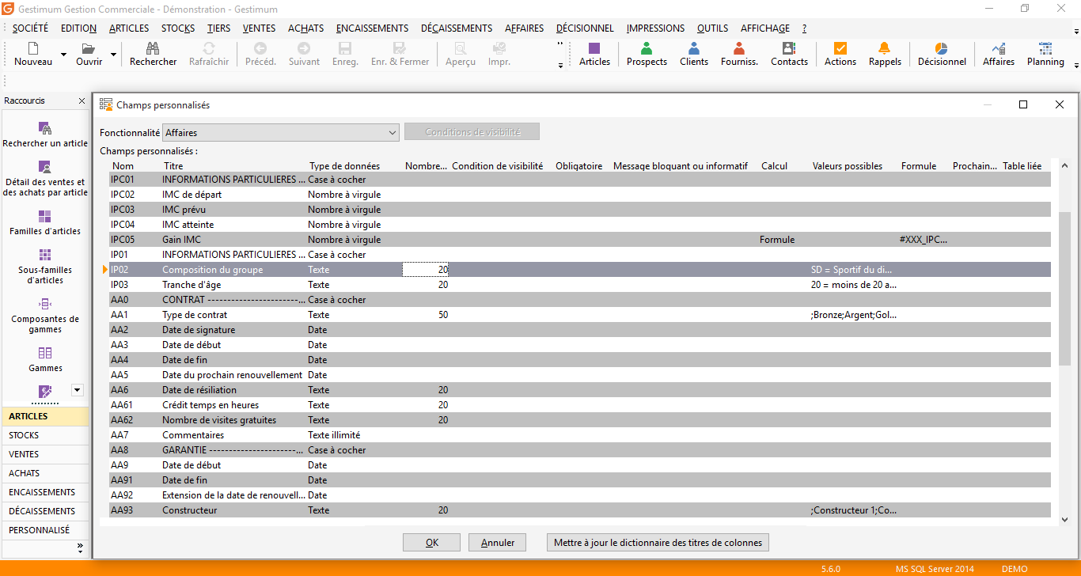Click the Titre column header
The width and height of the screenshot is (1081, 576).
[x=173, y=166]
